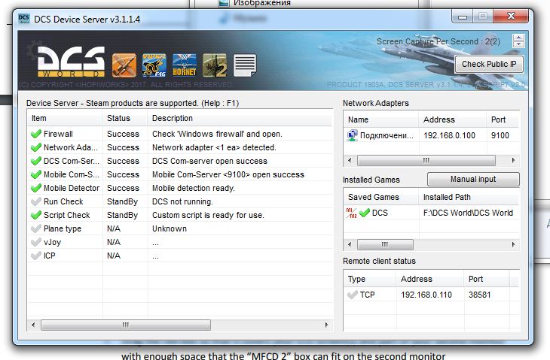The image size is (550, 360).
Task: Select the 'Unknown' plane type description
Action: [170, 228]
